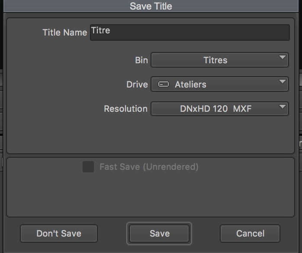The width and height of the screenshot is (302, 253).
Task: Open the Drive dropdown showing Ateliers
Action: 220,84
